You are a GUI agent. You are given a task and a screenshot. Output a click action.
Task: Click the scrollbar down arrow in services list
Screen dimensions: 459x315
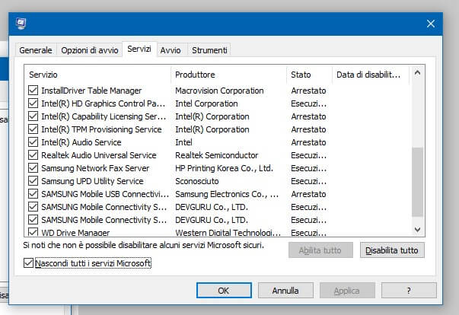(416, 229)
